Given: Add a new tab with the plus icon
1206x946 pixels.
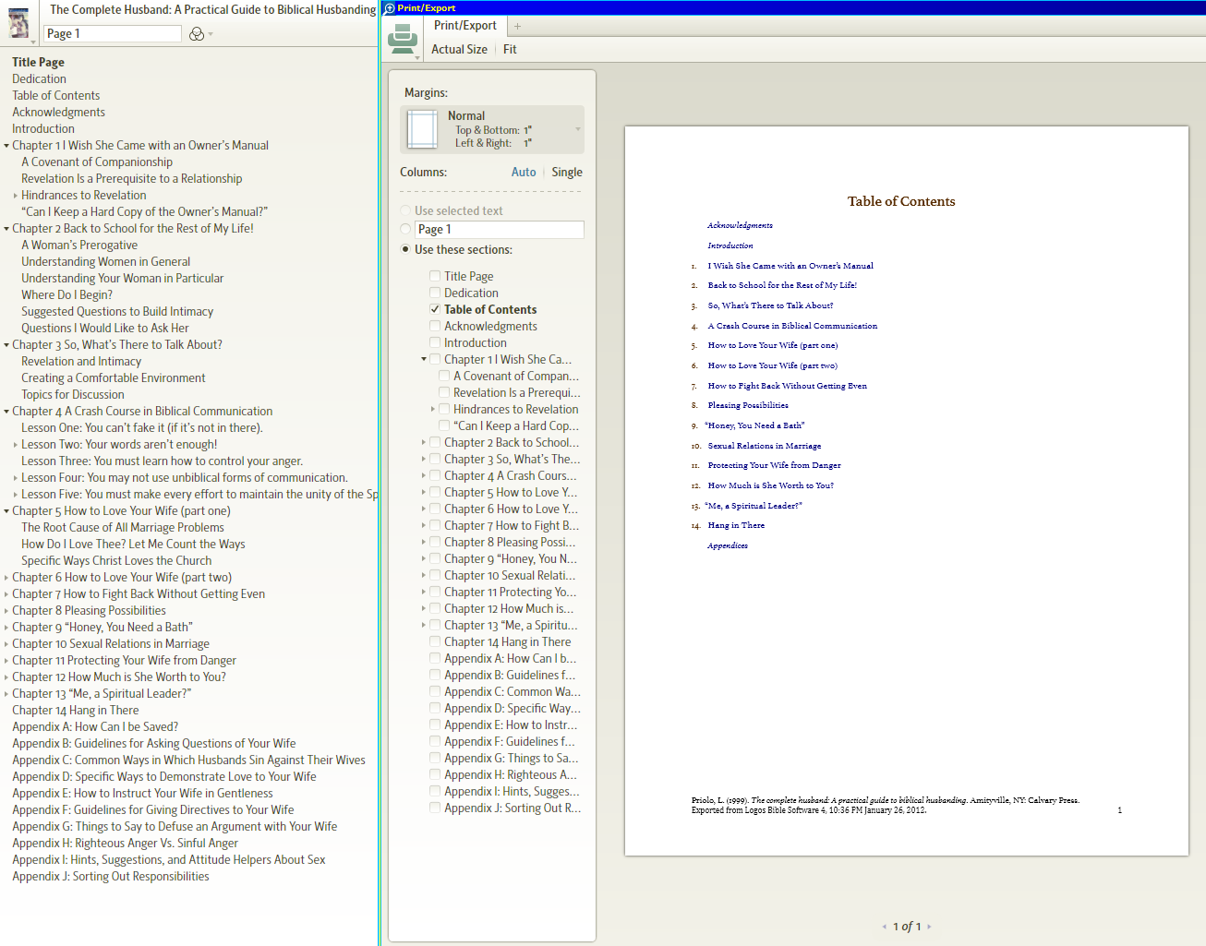Looking at the screenshot, I should click(518, 26).
